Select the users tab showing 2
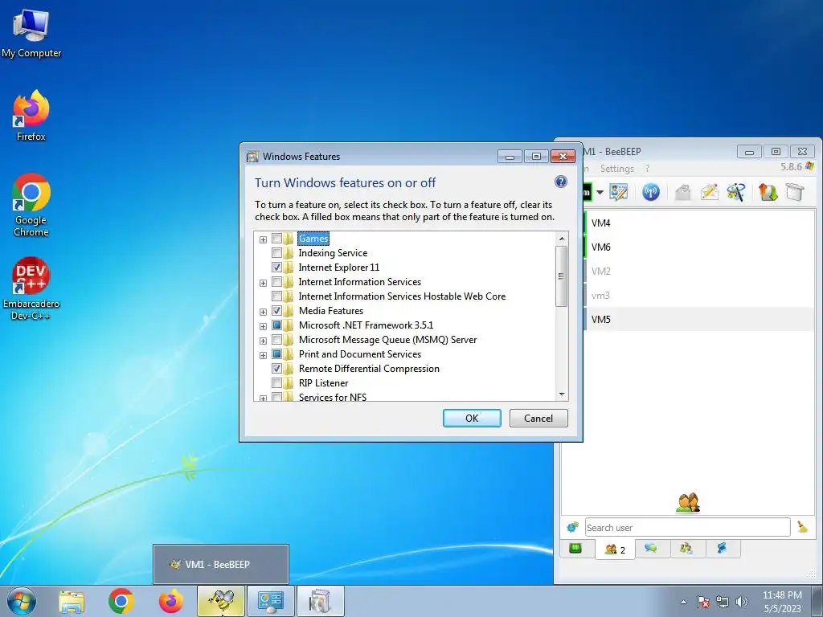Viewport: 823px width, 617px height. coord(615,550)
